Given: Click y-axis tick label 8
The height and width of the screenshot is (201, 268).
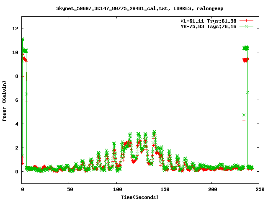Looking at the screenshot, I should (17, 76).
